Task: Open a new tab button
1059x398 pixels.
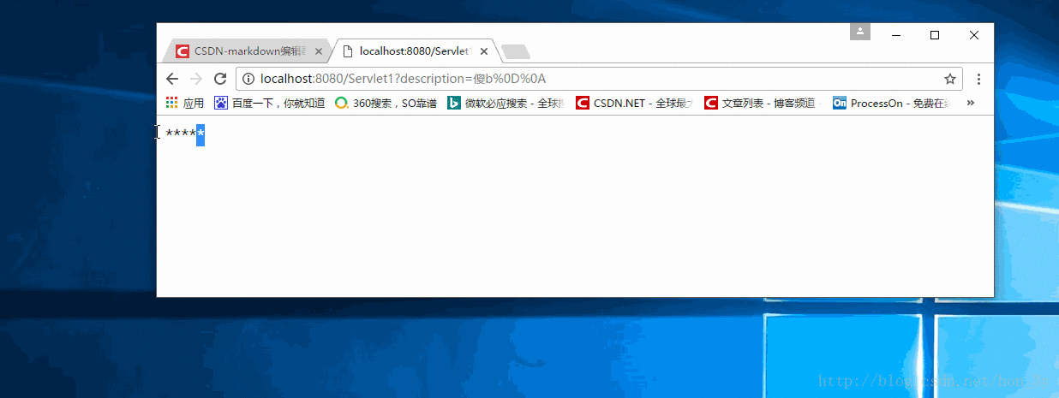Action: [515, 52]
